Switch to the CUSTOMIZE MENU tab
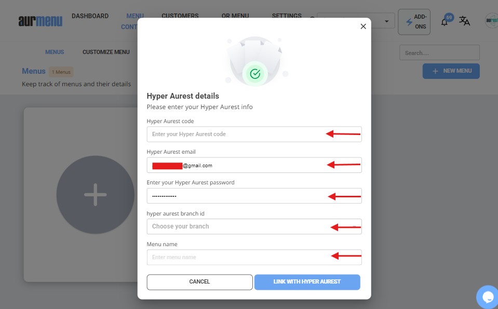 coord(106,52)
